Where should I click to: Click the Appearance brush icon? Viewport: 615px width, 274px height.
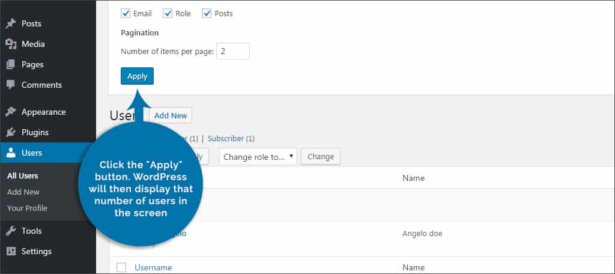click(x=11, y=112)
